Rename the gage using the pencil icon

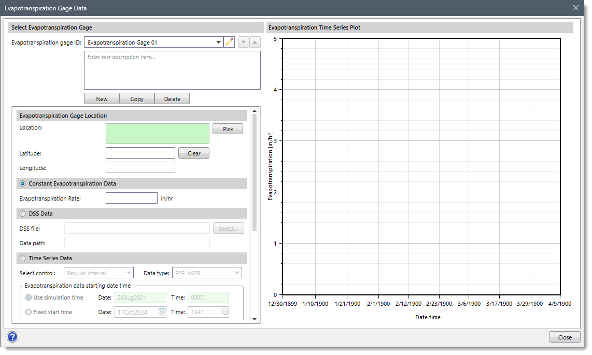click(x=229, y=42)
